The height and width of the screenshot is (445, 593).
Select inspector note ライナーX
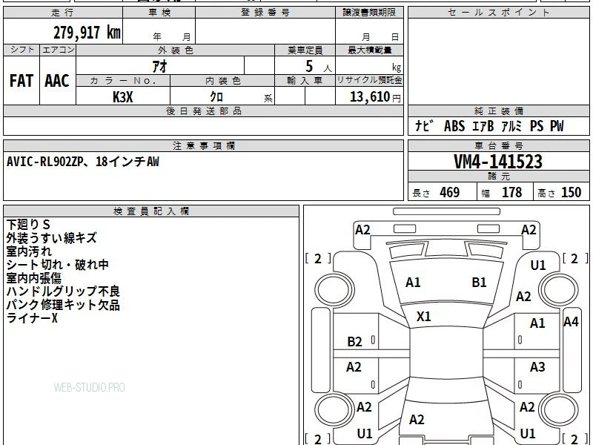point(32,318)
